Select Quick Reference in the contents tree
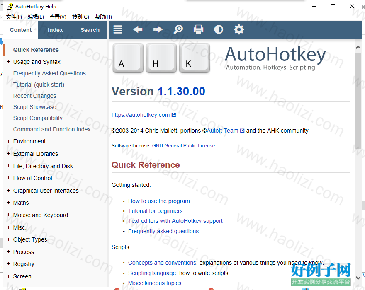 coord(36,50)
